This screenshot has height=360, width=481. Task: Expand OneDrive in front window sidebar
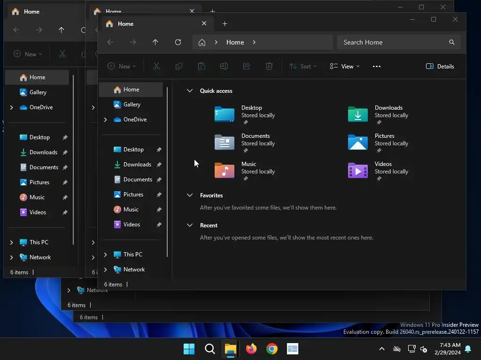(105, 120)
